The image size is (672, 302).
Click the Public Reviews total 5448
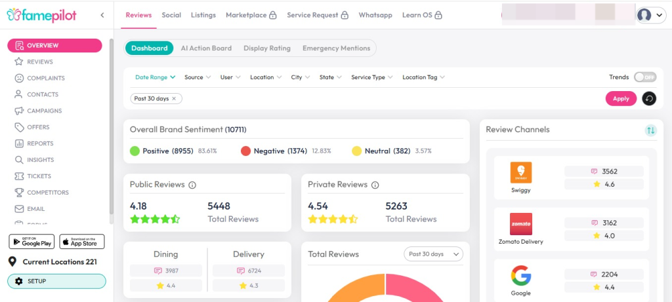pos(219,206)
